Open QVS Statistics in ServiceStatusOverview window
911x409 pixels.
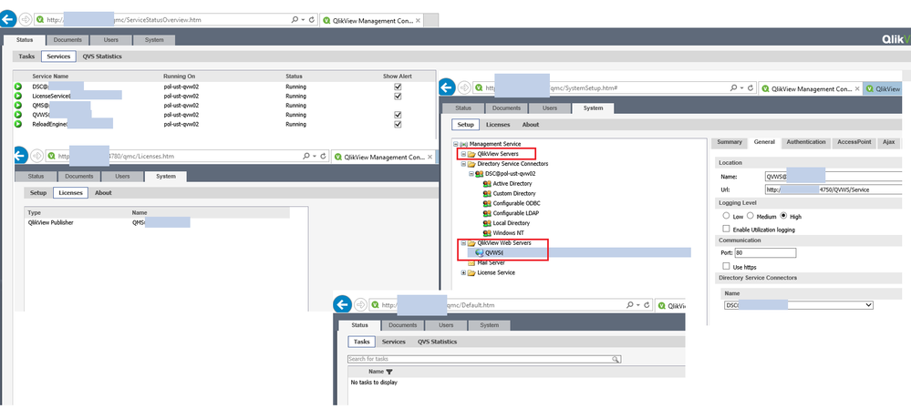(x=101, y=56)
